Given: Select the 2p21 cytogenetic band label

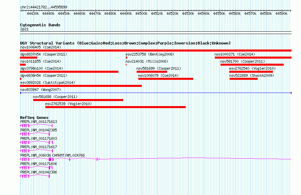Looking at the screenshot, I should (24, 29).
